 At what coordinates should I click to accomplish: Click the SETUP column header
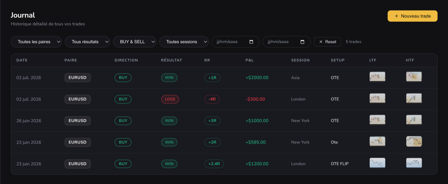337,60
